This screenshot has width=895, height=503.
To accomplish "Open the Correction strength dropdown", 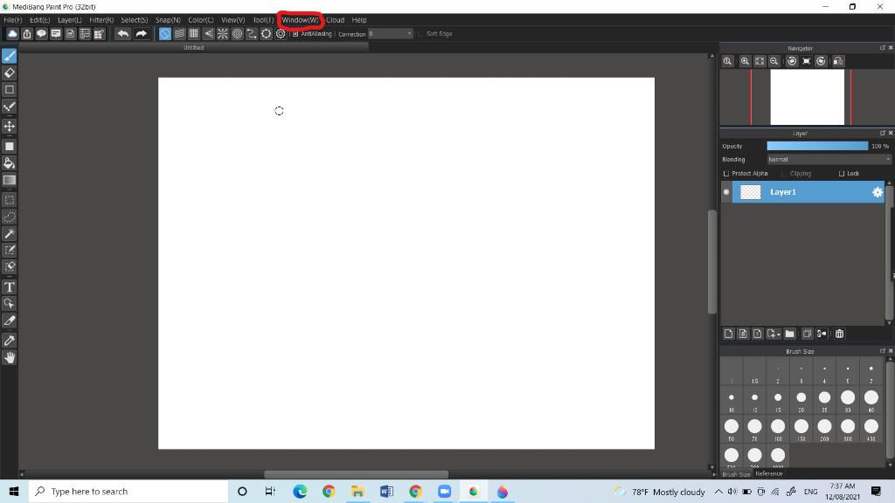I will pyautogui.click(x=409, y=33).
